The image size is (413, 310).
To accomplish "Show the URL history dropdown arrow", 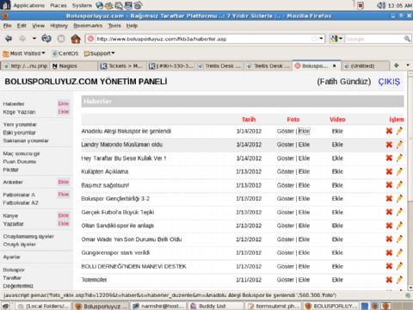I will [321, 38].
